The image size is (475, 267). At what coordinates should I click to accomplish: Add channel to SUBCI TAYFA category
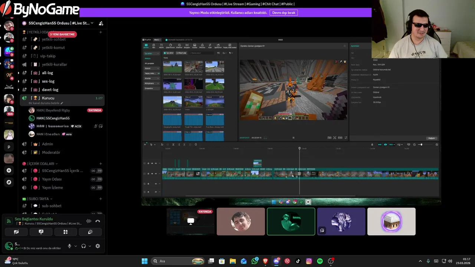pyautogui.click(x=101, y=199)
